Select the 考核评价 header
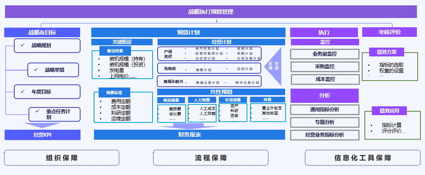This screenshot has width=425, height=175. pyautogui.click(x=390, y=32)
